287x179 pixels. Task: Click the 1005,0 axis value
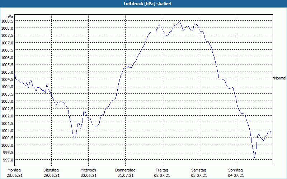[7, 72]
